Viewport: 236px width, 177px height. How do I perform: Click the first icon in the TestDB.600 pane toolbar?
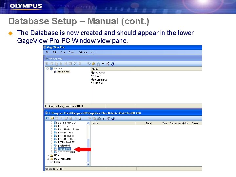point(47,118)
